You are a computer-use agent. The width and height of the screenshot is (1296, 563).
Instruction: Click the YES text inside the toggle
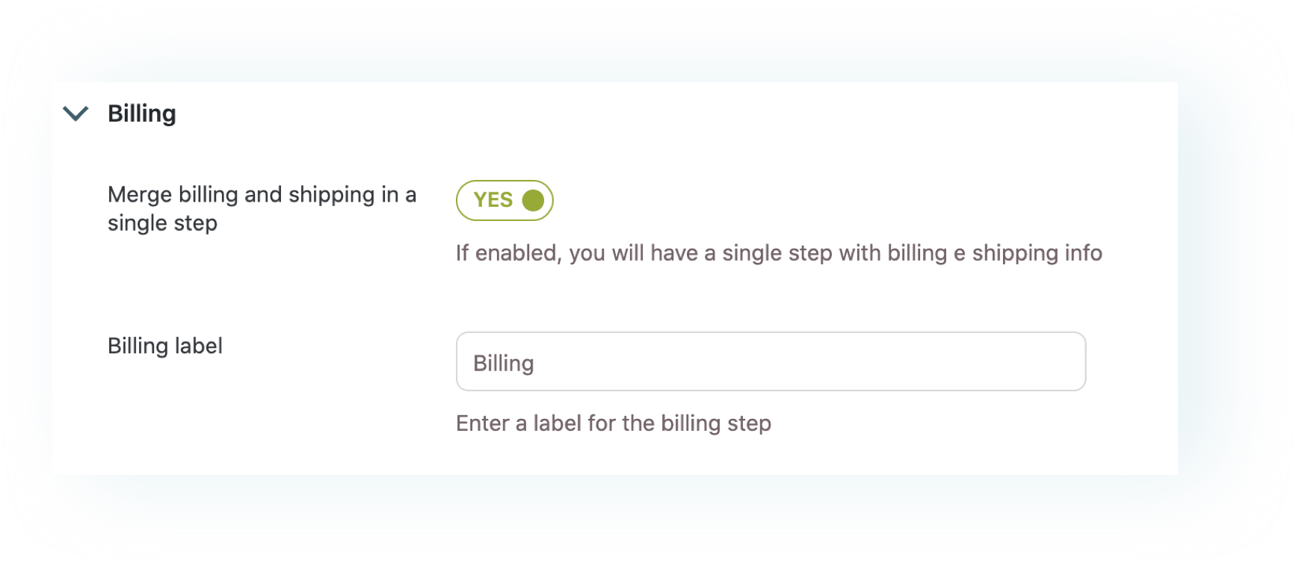click(x=493, y=200)
